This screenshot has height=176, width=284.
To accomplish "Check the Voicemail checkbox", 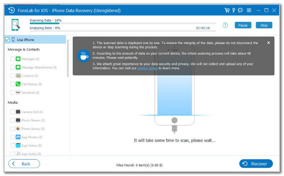I will [12, 93].
